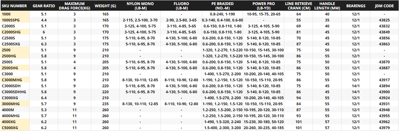Click the WEIGHT (G) column header
The image size is (399, 131).
pos(105,6)
